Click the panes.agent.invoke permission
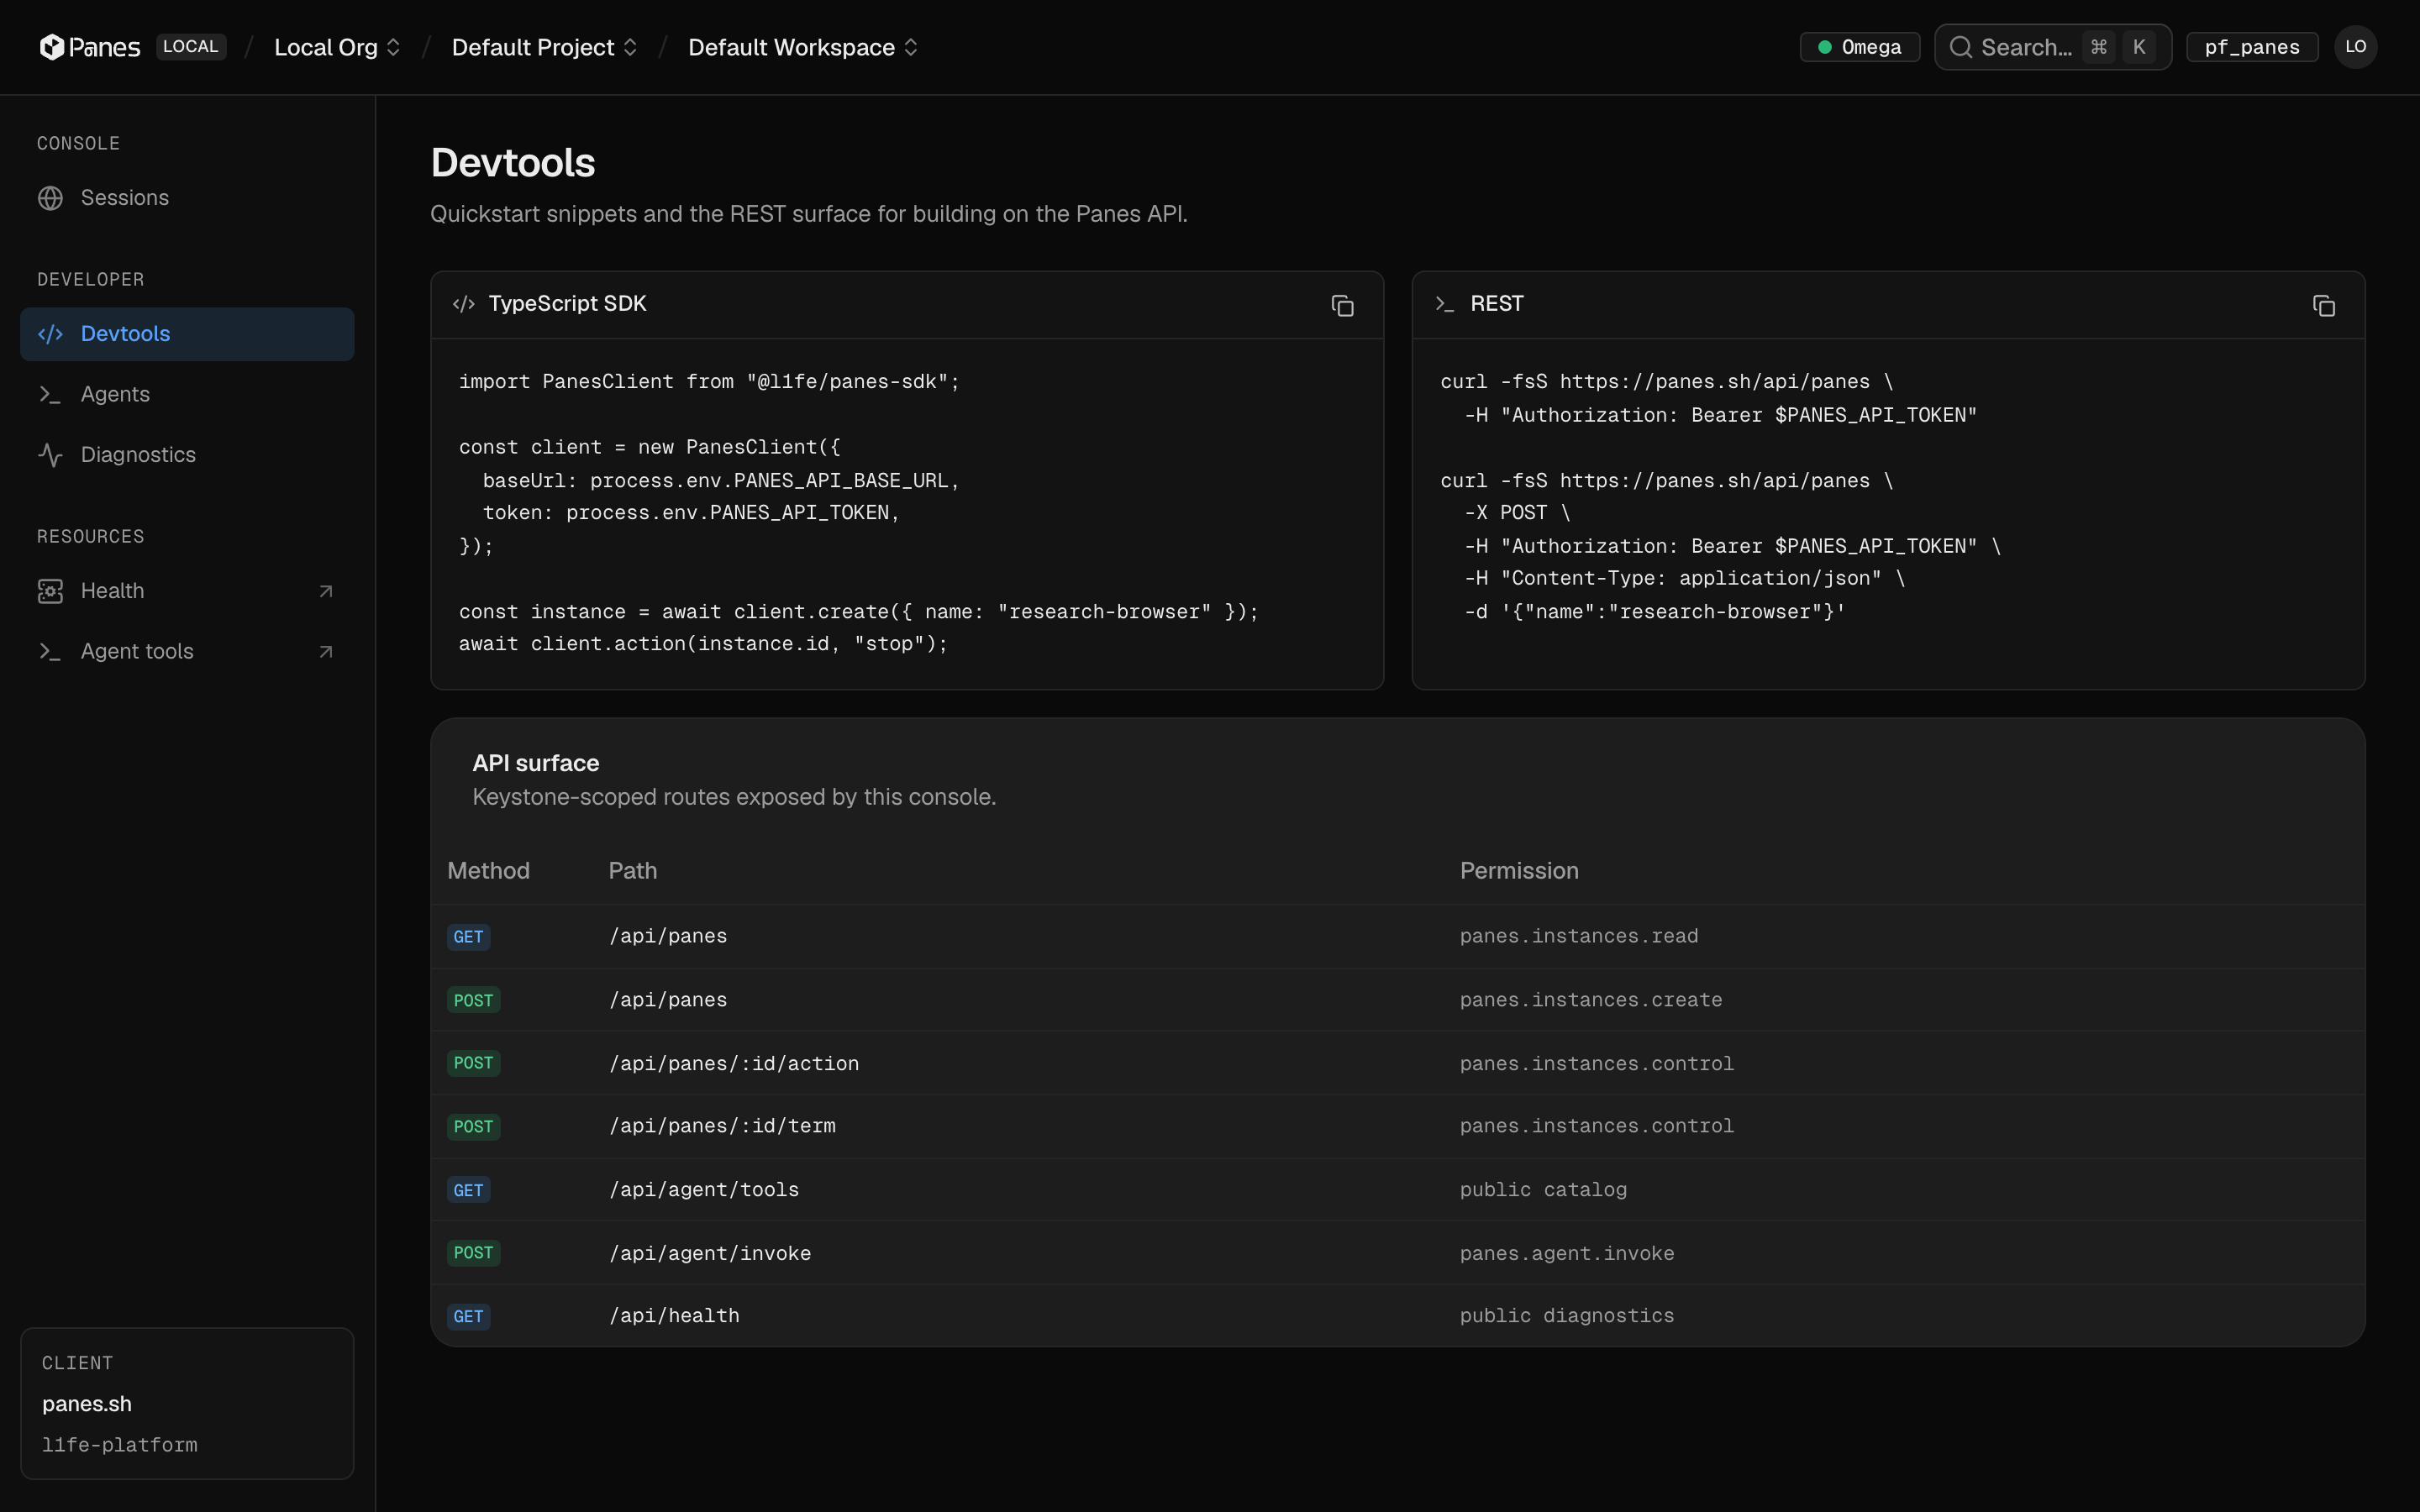This screenshot has height=1512, width=2420. click(1567, 1253)
